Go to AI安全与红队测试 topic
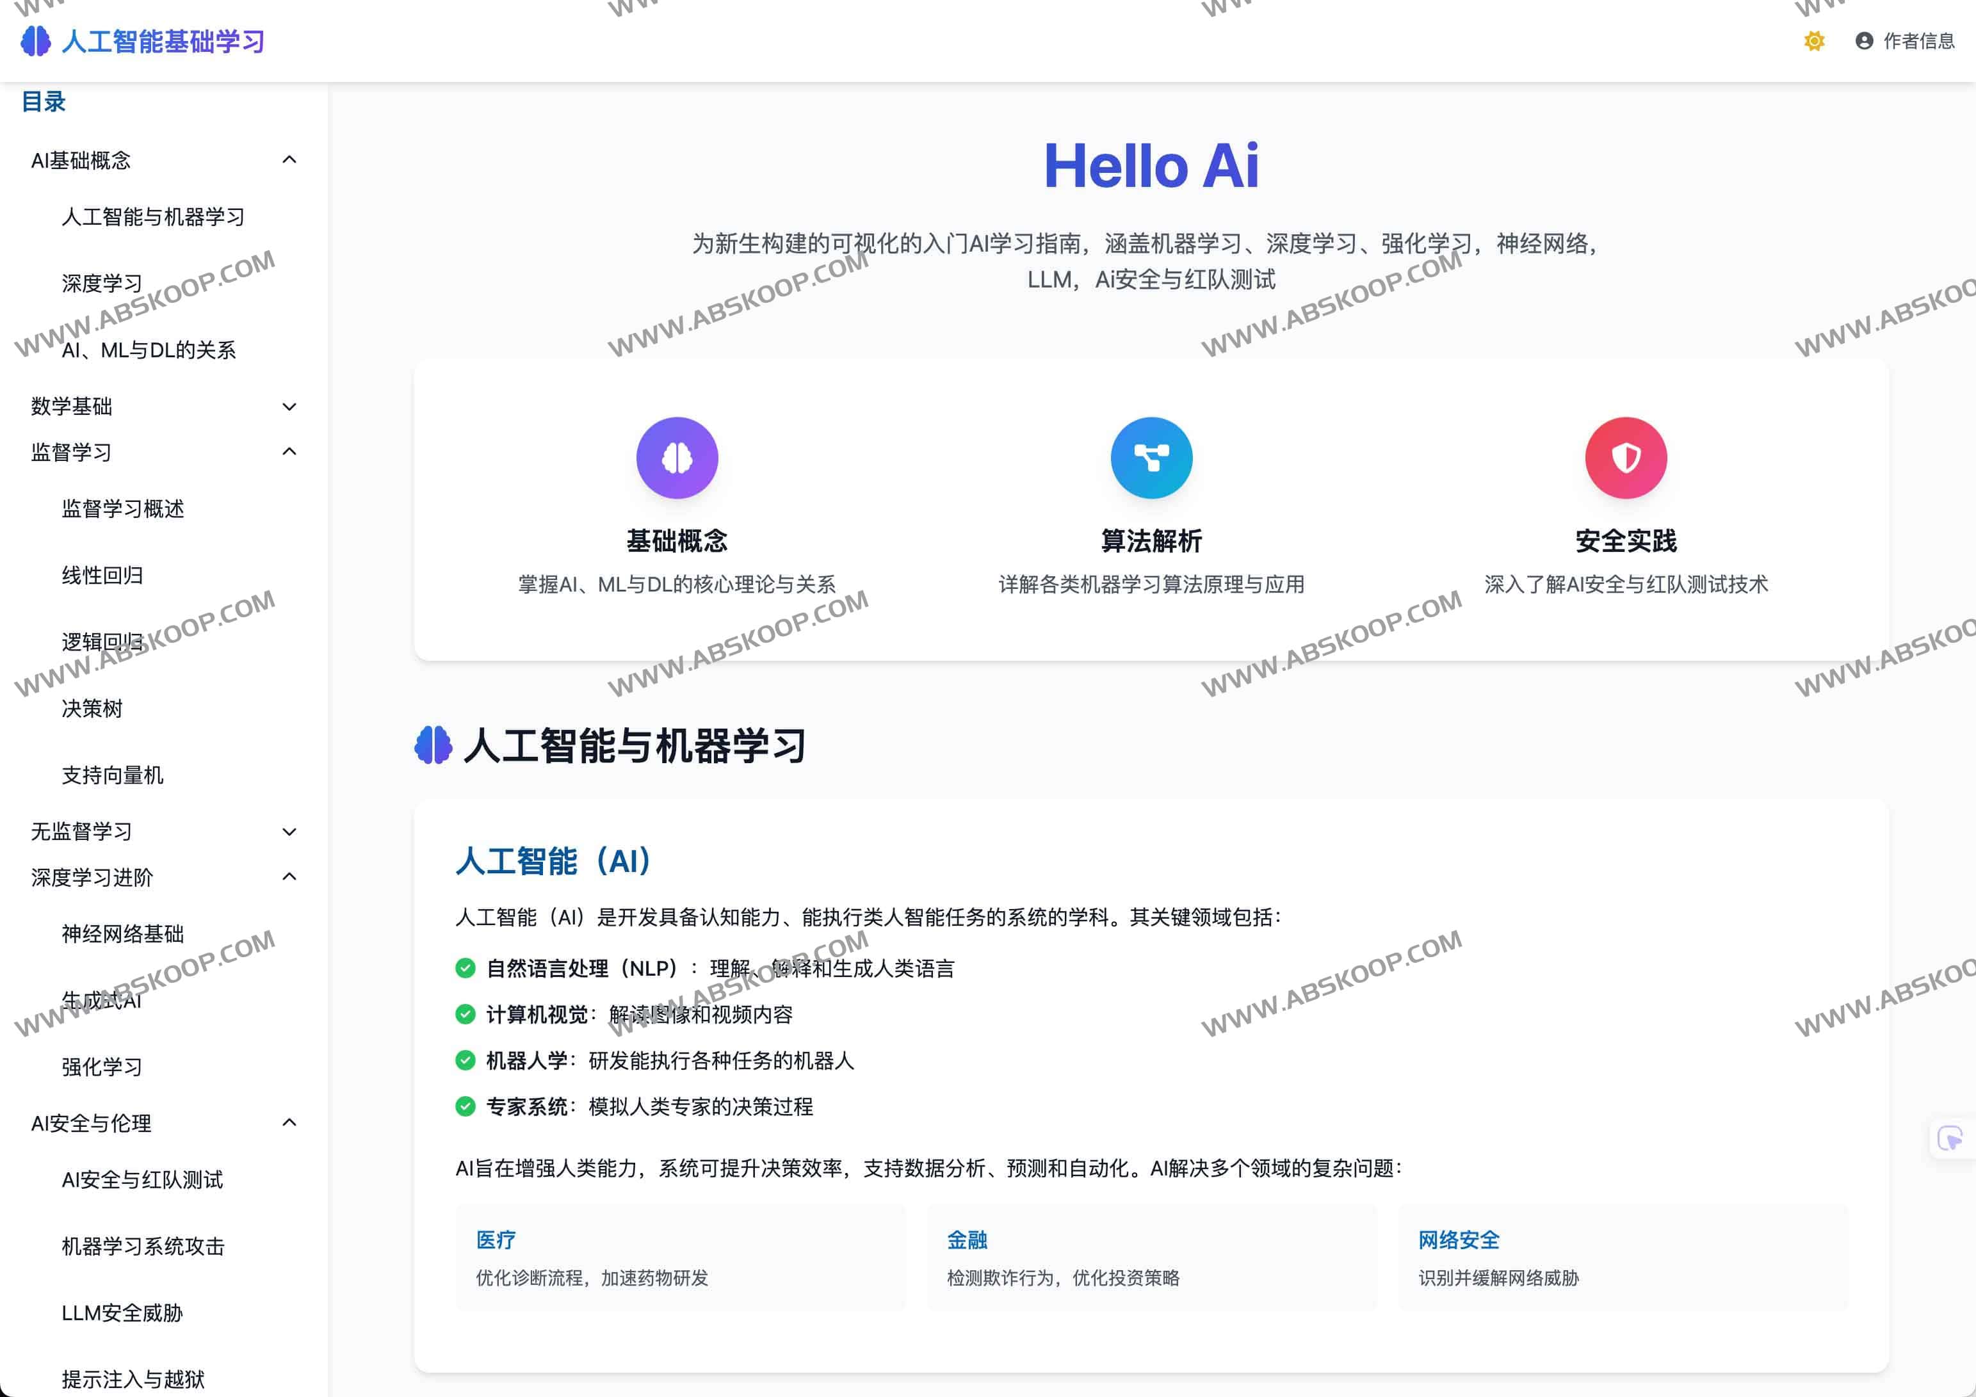This screenshot has width=1976, height=1397. [142, 1180]
